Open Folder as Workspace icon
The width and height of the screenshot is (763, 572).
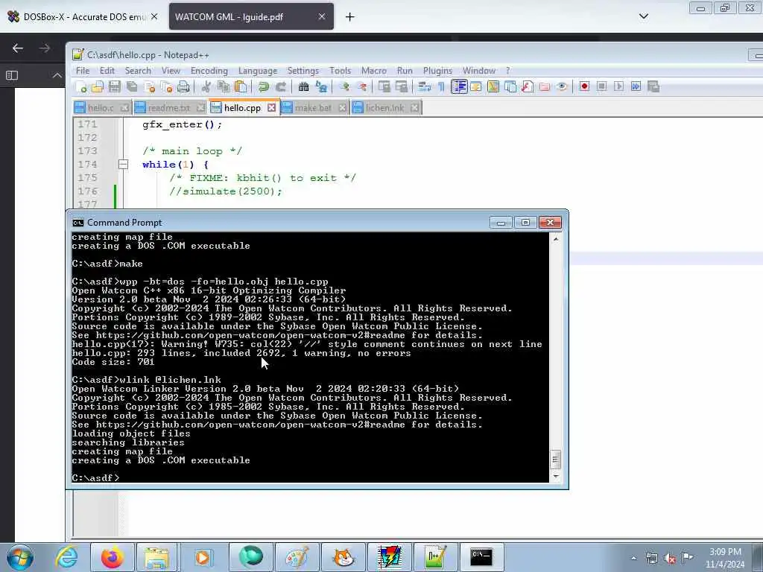(x=545, y=87)
